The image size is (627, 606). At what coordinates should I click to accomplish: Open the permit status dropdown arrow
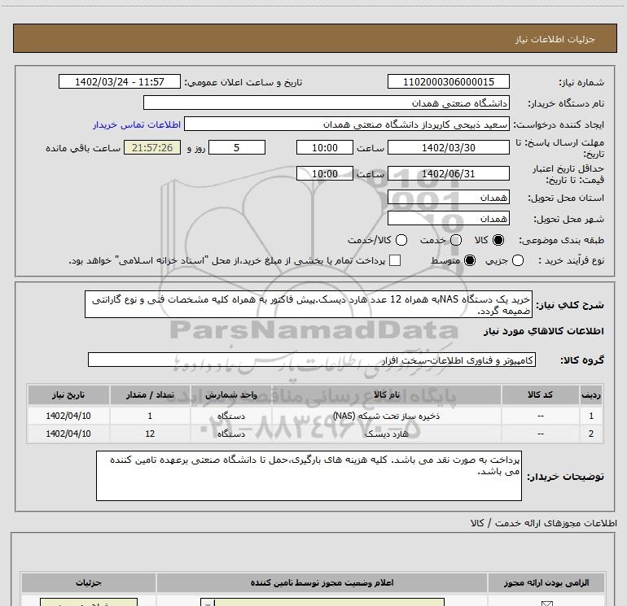(x=208, y=603)
